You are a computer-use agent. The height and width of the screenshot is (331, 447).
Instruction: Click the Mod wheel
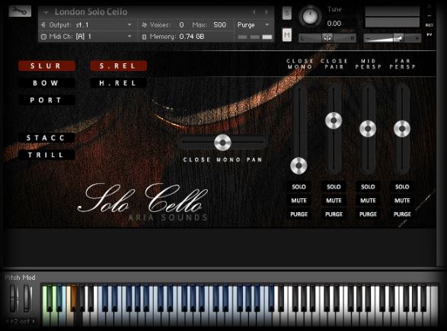point(27,298)
